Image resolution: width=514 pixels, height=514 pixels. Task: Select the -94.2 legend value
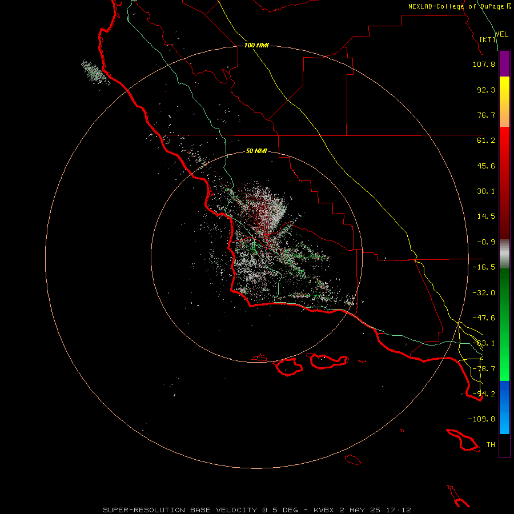(x=484, y=394)
